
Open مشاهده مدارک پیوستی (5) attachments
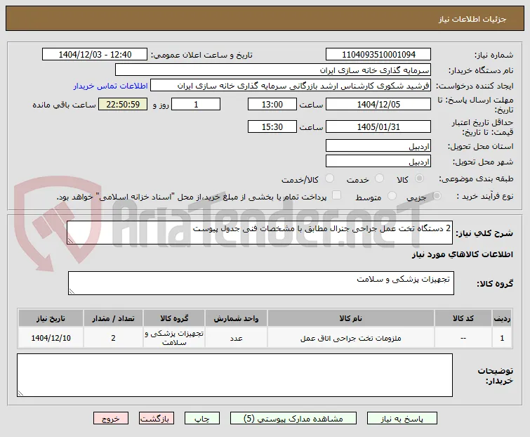[293, 419]
